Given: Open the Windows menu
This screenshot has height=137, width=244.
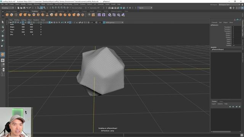Looking at the screenshot, I should [37, 4].
